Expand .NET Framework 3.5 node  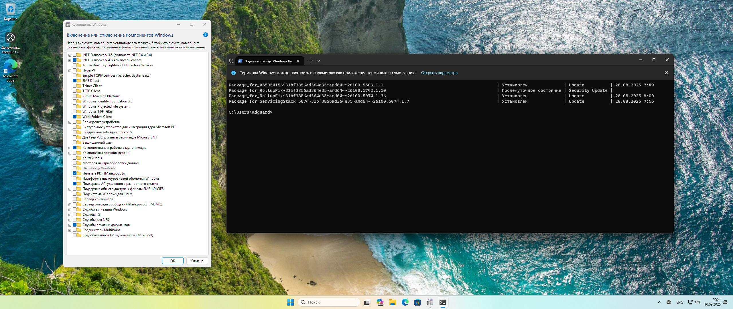point(70,55)
